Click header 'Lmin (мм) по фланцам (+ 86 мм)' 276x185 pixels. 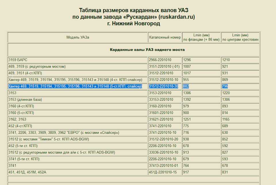tap(201, 37)
